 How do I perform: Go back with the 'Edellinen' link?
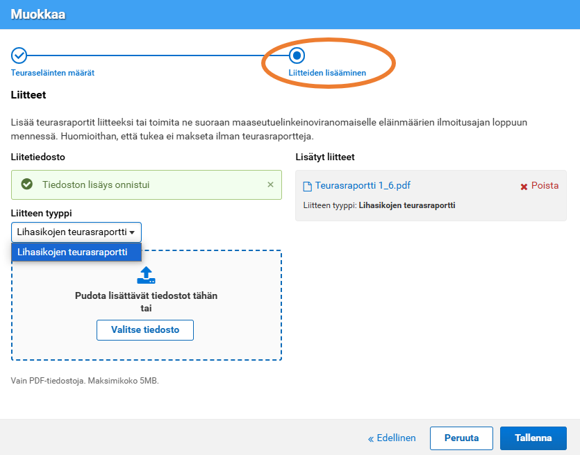click(392, 438)
